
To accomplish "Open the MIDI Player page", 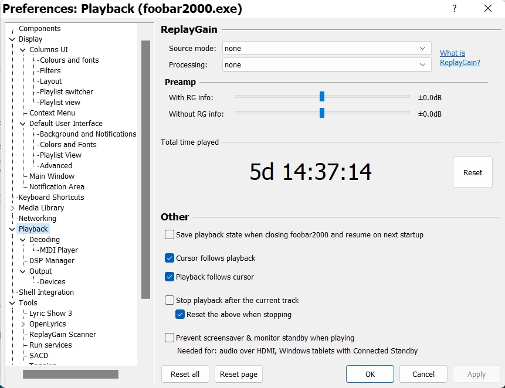I will point(59,250).
